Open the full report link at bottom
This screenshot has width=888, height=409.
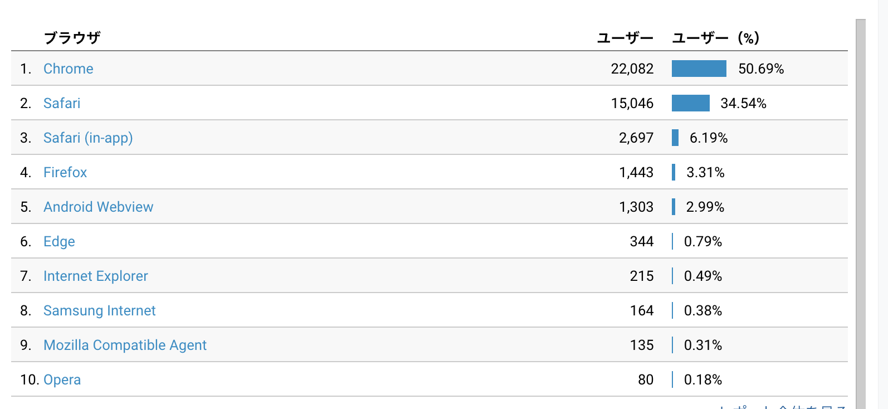click(783, 407)
